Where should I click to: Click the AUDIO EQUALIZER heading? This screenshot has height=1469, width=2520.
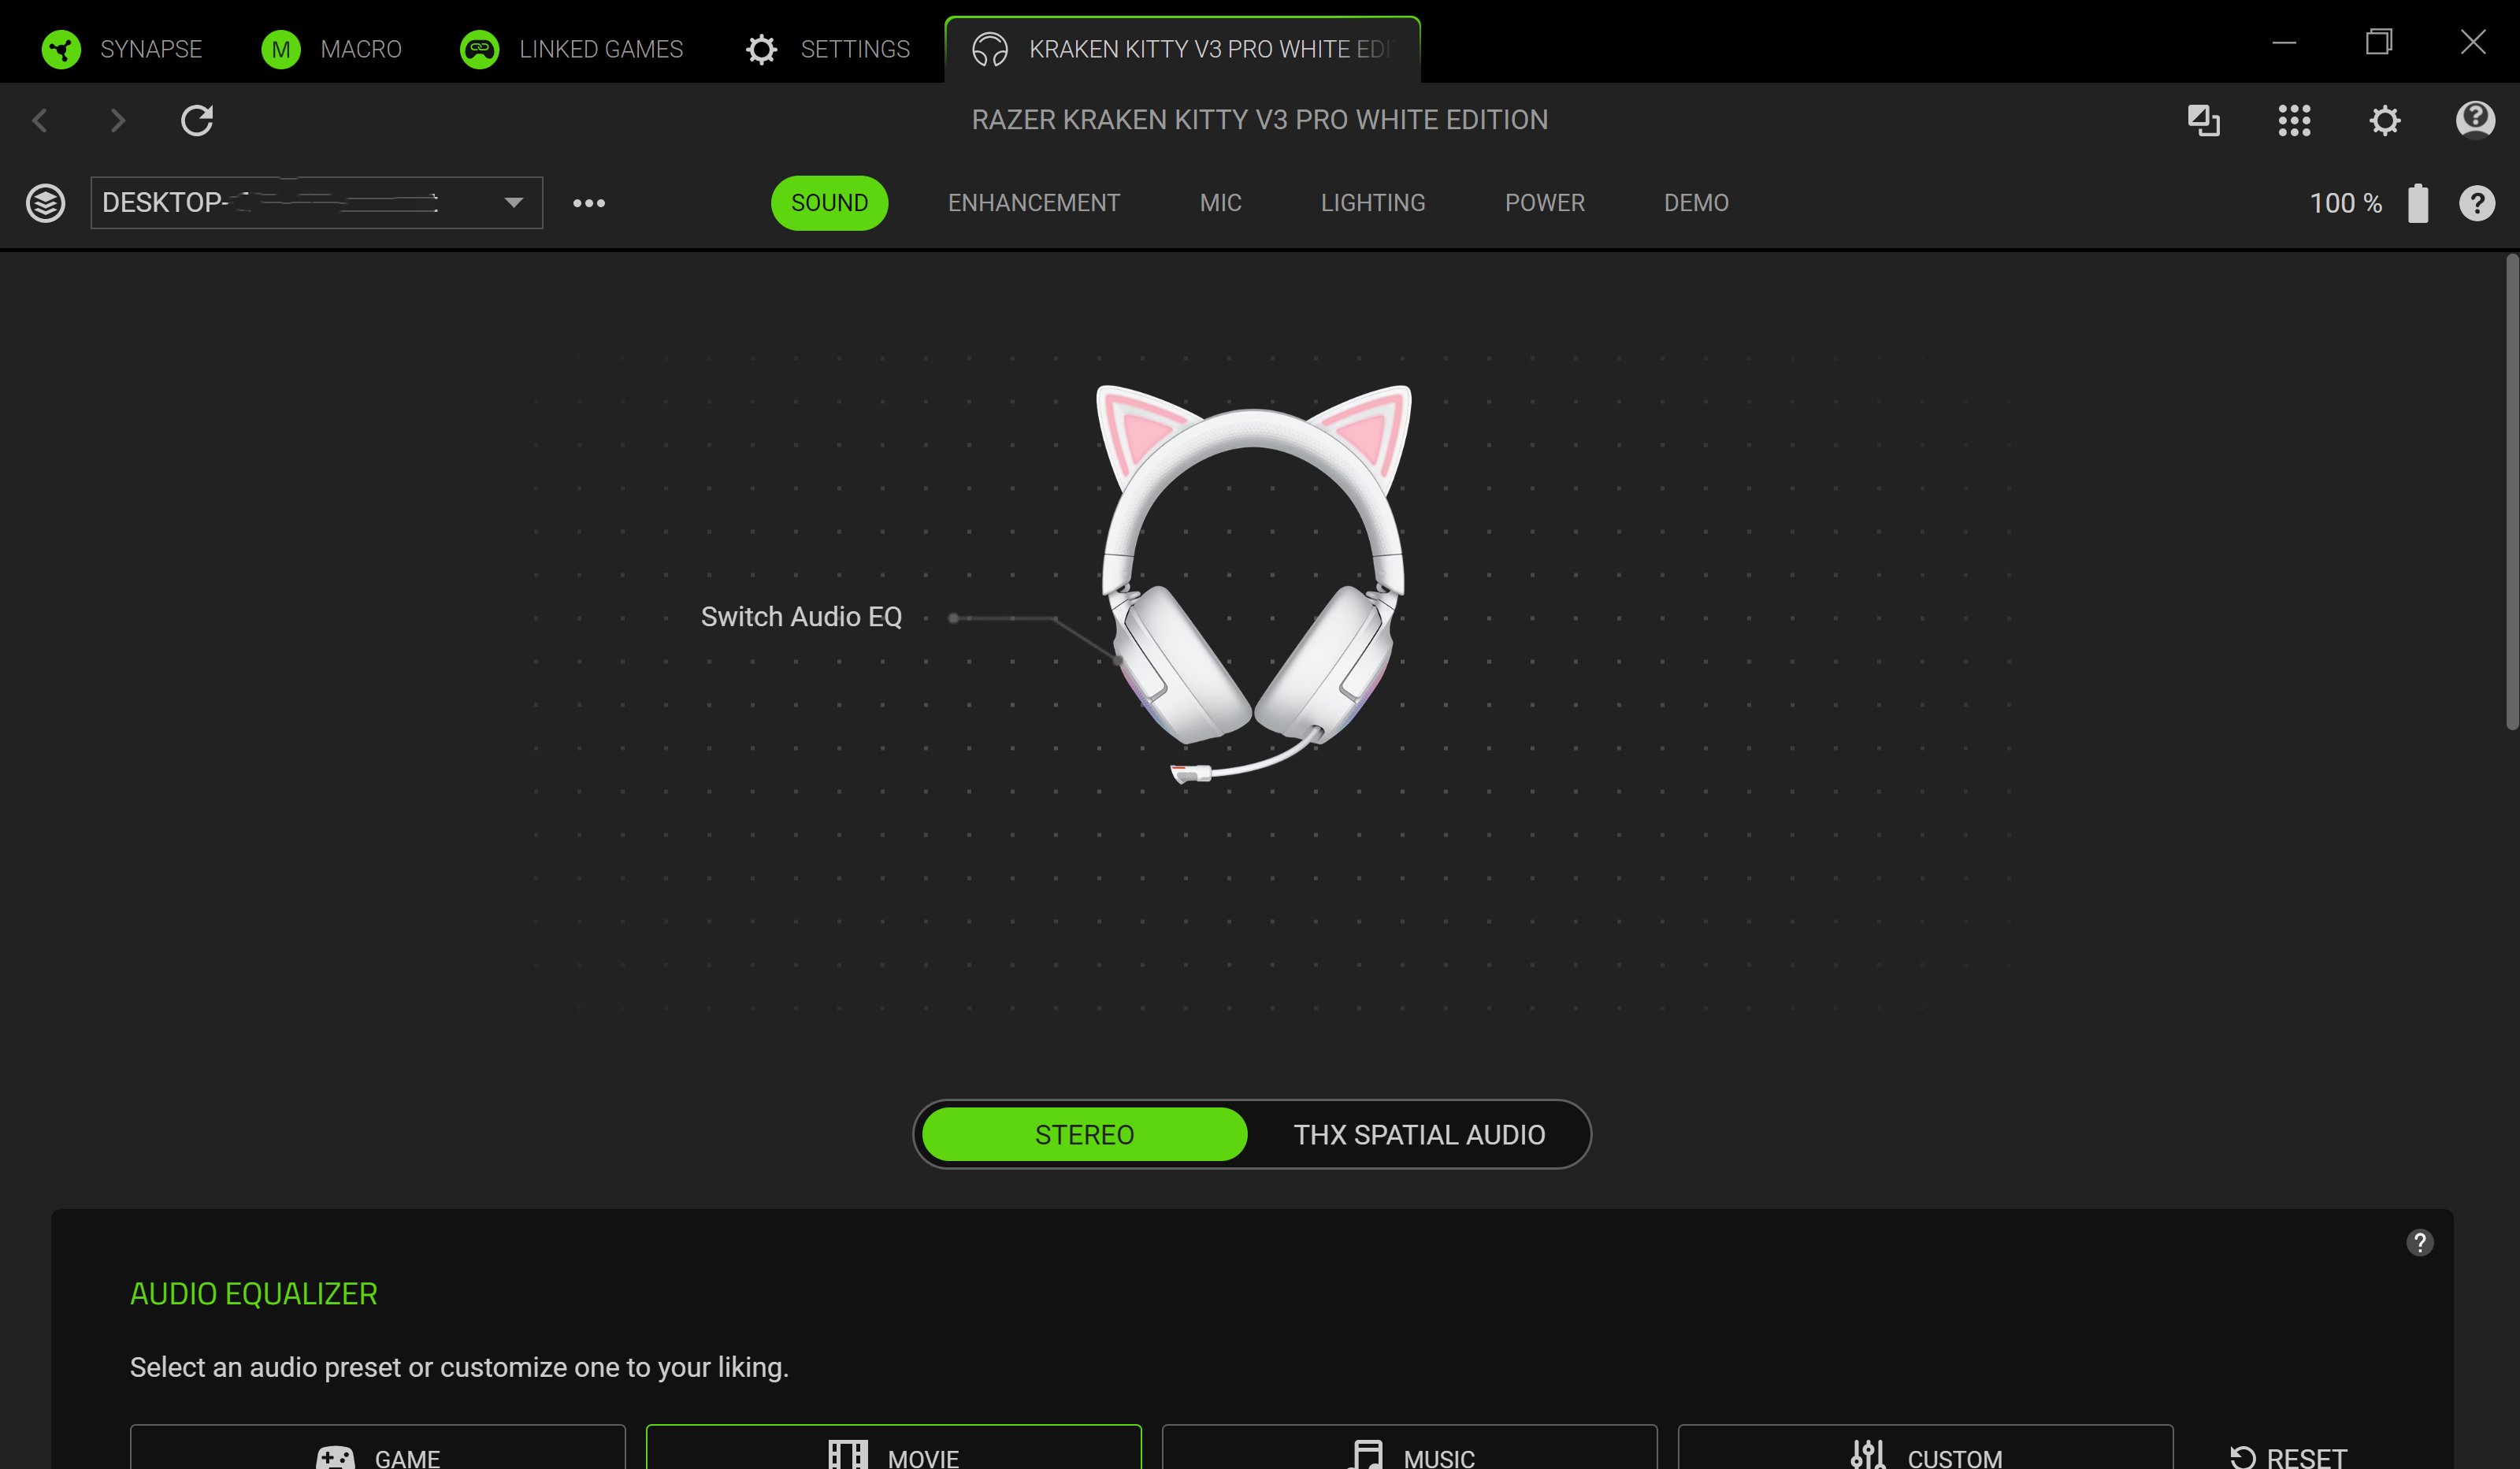tap(254, 1294)
